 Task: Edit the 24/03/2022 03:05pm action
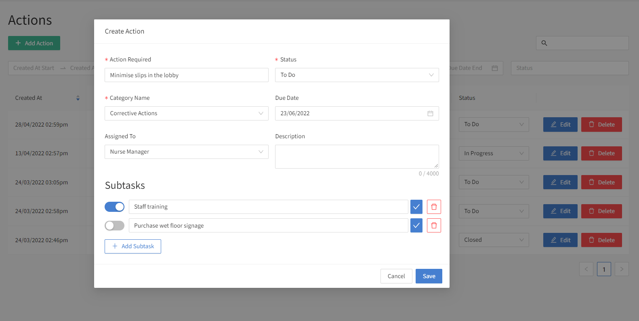click(560, 182)
